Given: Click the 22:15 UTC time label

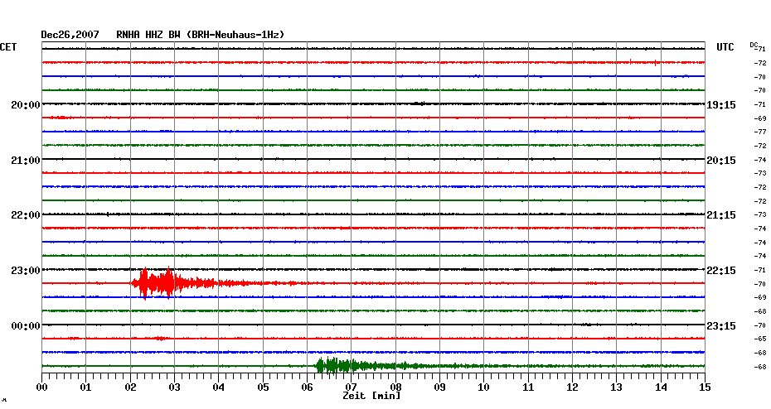Looking at the screenshot, I should [x=720, y=271].
